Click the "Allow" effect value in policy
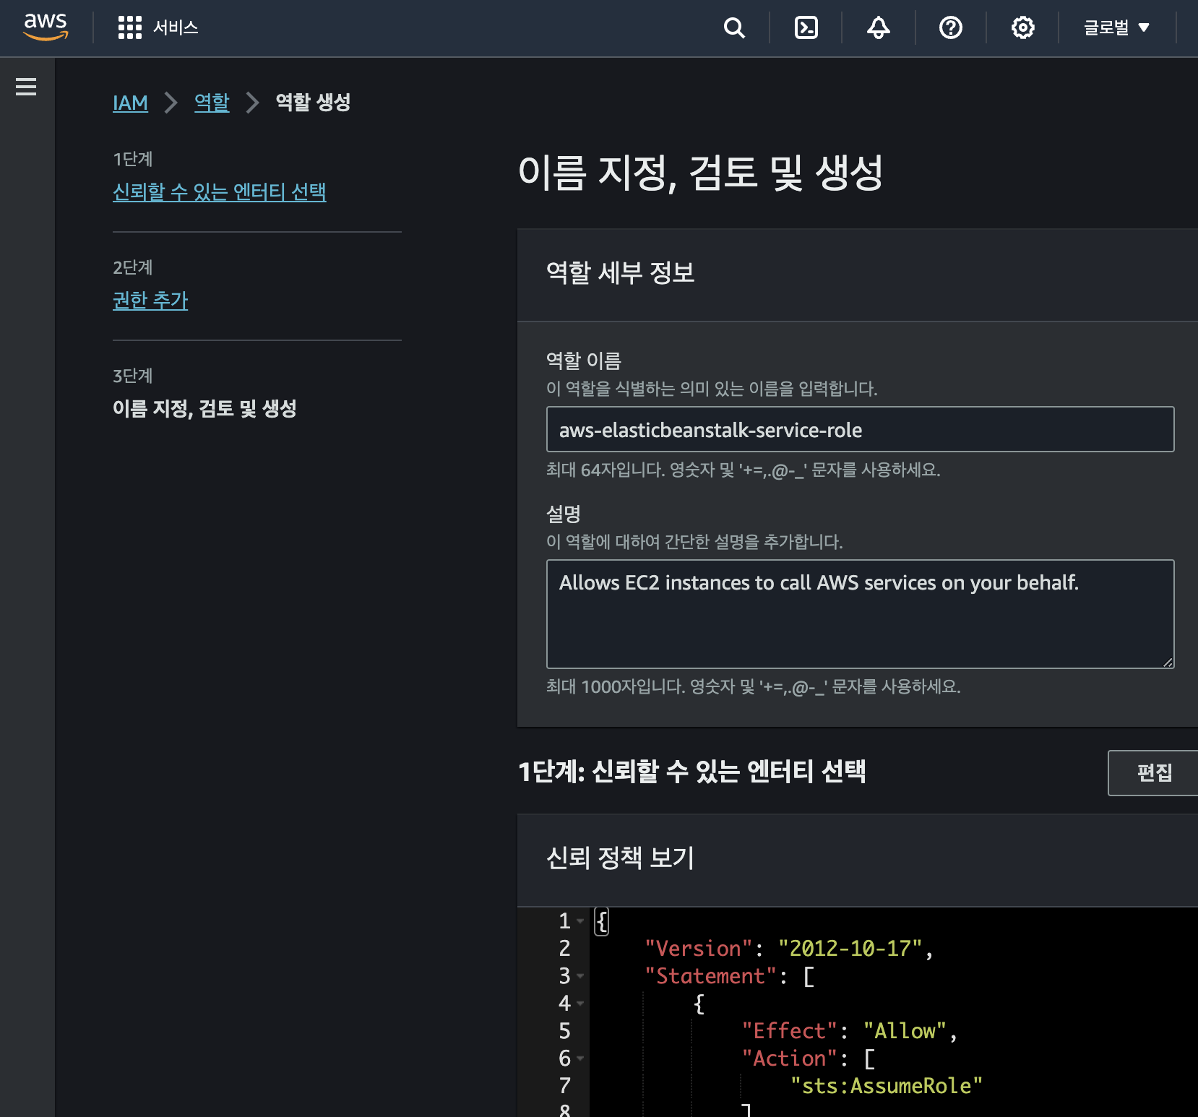The width and height of the screenshot is (1198, 1117). pyautogui.click(x=905, y=1031)
